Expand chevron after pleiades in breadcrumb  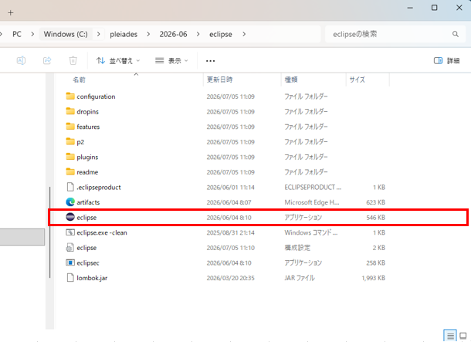(x=148, y=34)
